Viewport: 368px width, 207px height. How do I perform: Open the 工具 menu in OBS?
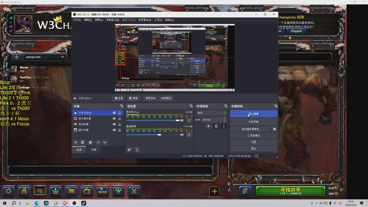tap(158, 20)
